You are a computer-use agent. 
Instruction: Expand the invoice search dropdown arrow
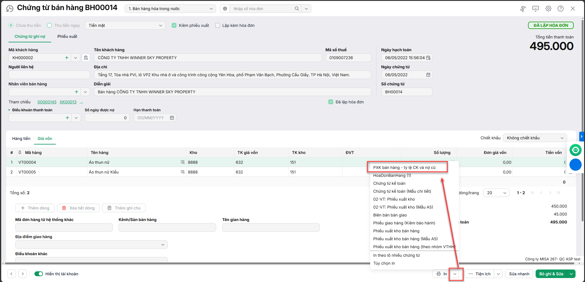point(306,9)
